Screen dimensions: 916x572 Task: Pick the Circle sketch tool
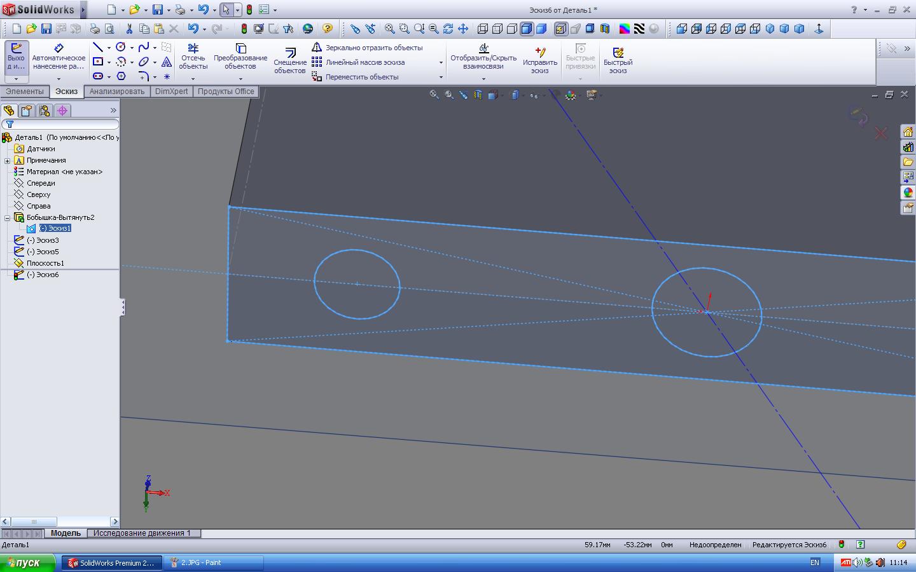click(121, 48)
